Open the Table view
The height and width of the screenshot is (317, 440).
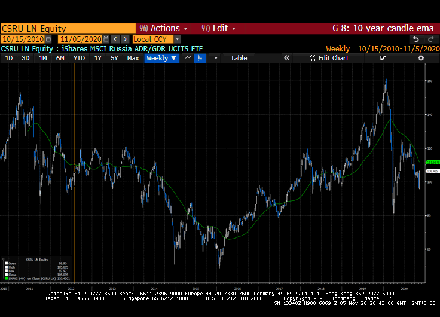pyautogui.click(x=239, y=58)
